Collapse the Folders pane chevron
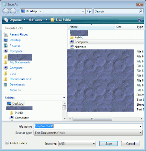The image size is (146, 151). click(64, 97)
